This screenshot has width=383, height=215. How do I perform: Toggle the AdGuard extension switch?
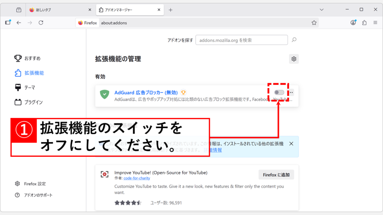(x=279, y=93)
